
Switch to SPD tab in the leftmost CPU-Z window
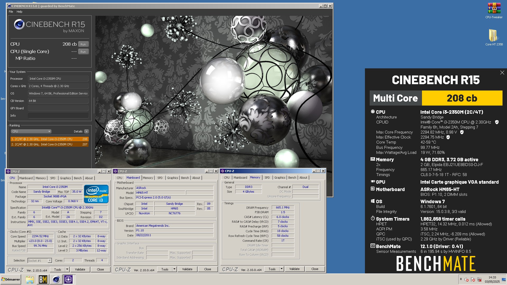pyautogui.click(x=53, y=178)
